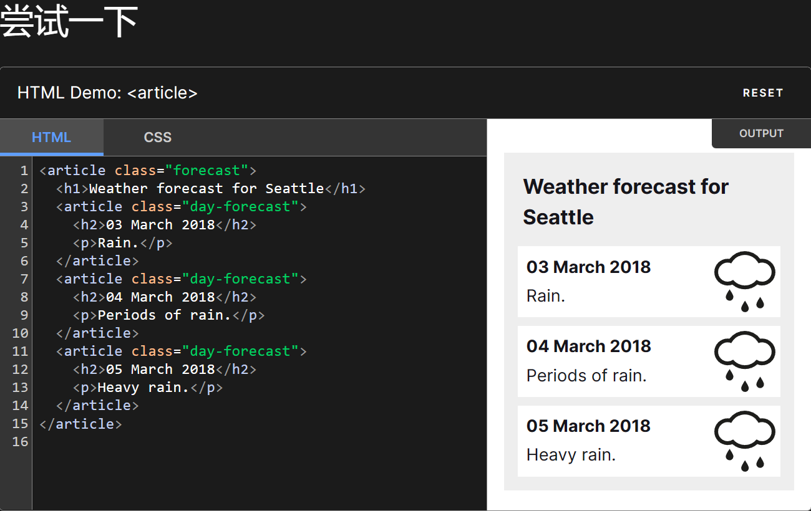Select the HTML tab

pyautogui.click(x=51, y=137)
